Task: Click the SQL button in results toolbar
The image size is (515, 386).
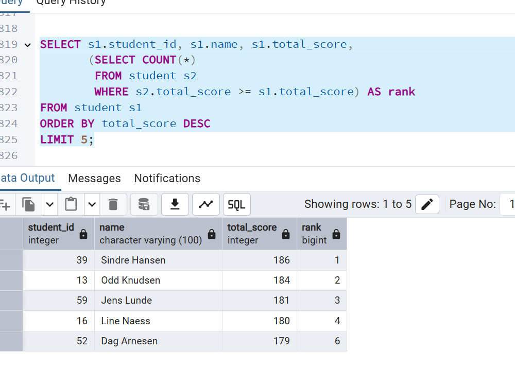Action: pyautogui.click(x=237, y=204)
